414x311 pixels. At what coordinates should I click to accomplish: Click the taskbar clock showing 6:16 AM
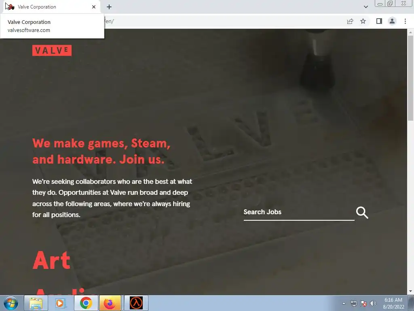coord(393,303)
